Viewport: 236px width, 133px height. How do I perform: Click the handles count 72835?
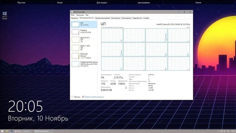coord(122,84)
